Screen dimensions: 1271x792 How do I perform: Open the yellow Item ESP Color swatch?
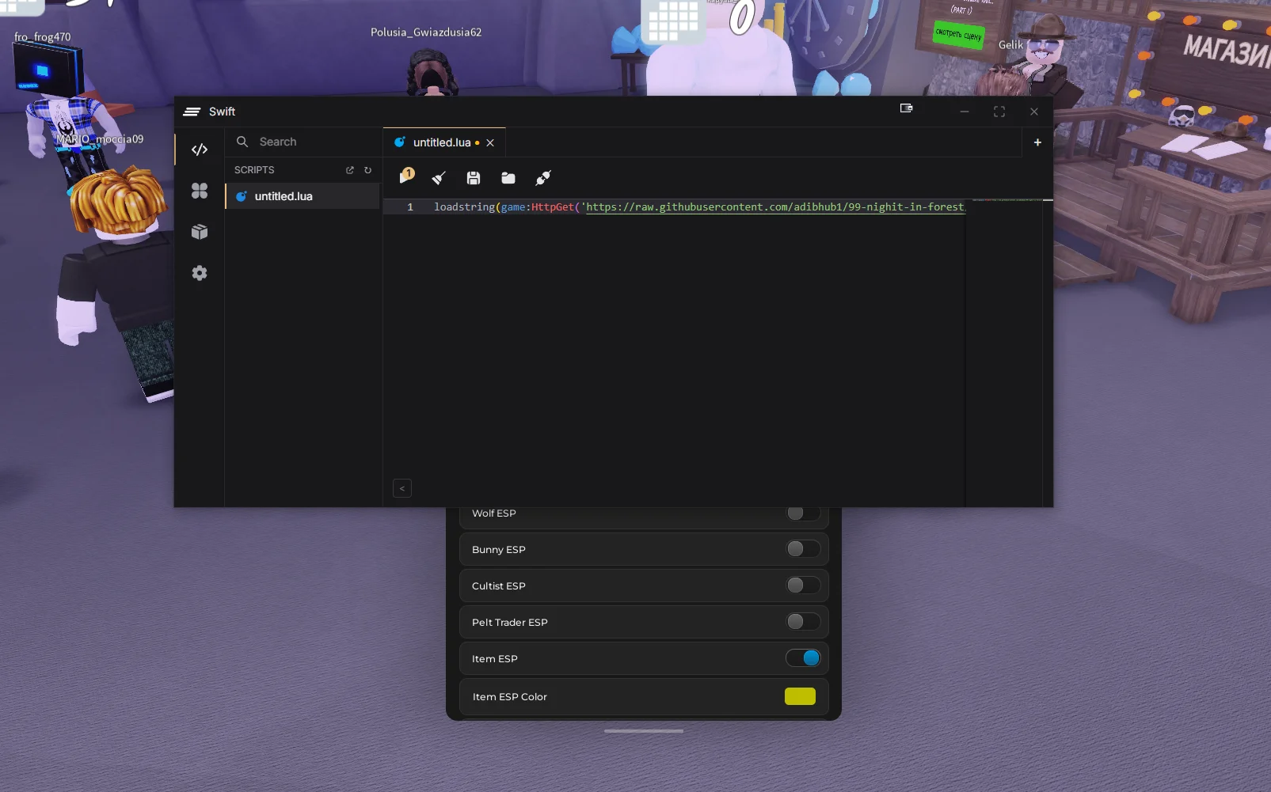point(800,696)
